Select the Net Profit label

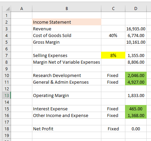[x=67, y=129]
